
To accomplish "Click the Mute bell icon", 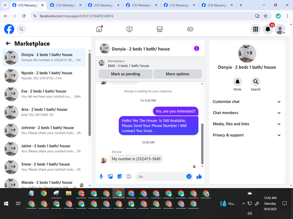I will (237, 82).
